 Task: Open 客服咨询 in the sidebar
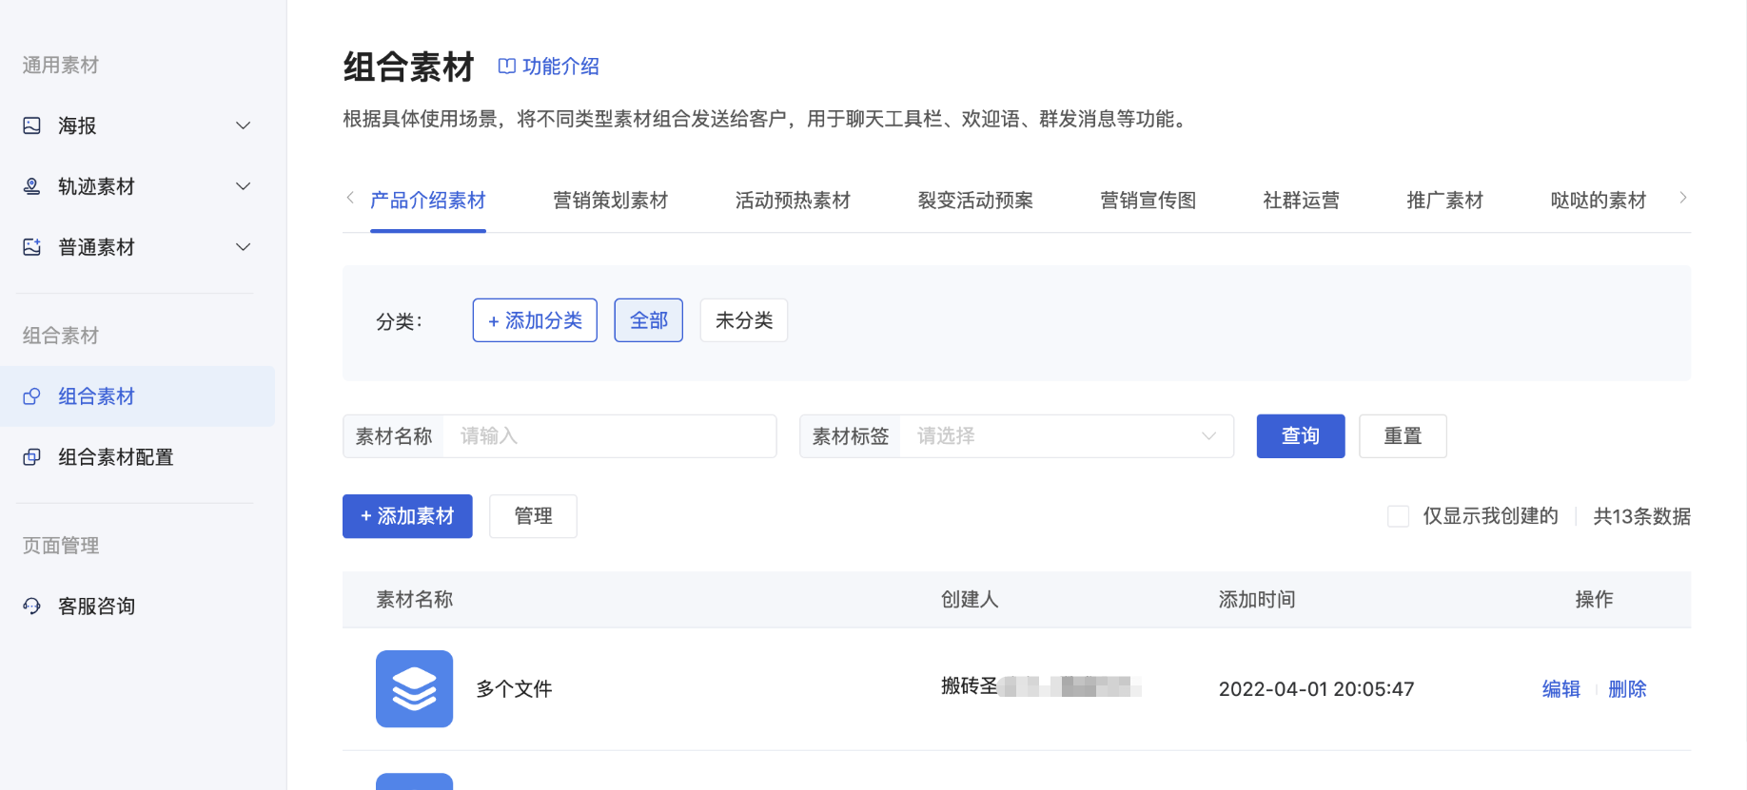[x=138, y=607]
